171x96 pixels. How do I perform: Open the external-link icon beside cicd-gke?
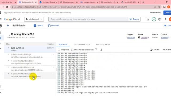(148, 38)
